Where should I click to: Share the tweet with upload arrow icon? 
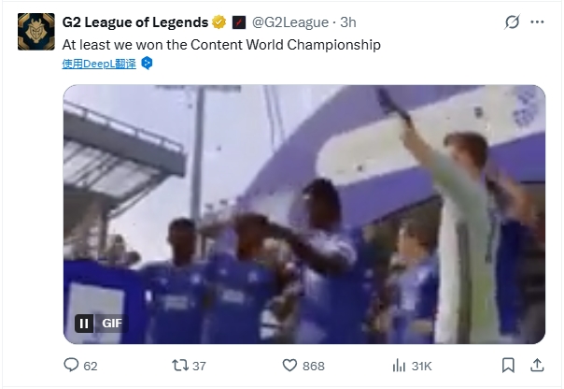coord(537,365)
